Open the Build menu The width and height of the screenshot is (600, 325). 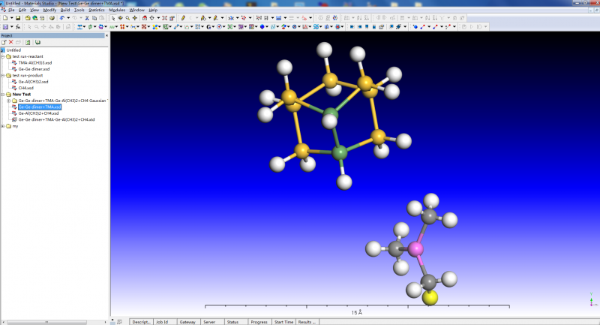(x=65, y=10)
